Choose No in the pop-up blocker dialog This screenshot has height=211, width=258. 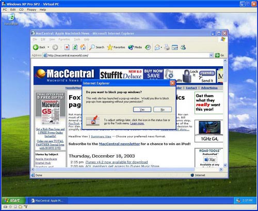(163, 110)
